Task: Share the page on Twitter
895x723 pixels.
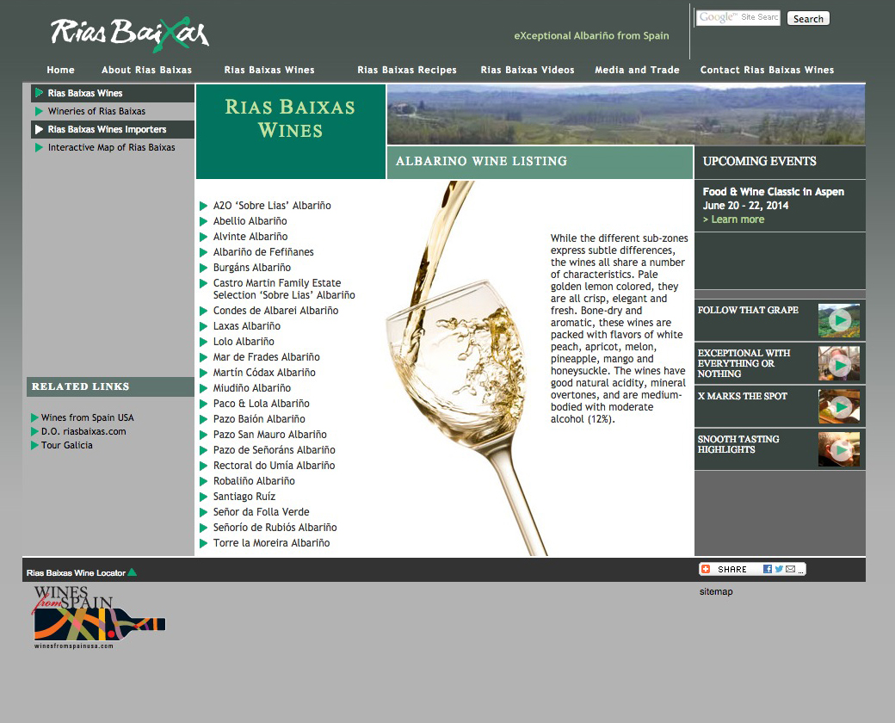Action: 779,570
